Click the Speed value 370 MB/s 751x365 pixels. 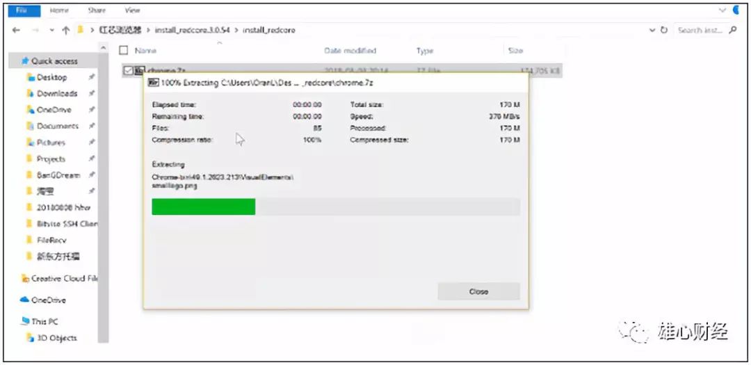[x=504, y=116]
